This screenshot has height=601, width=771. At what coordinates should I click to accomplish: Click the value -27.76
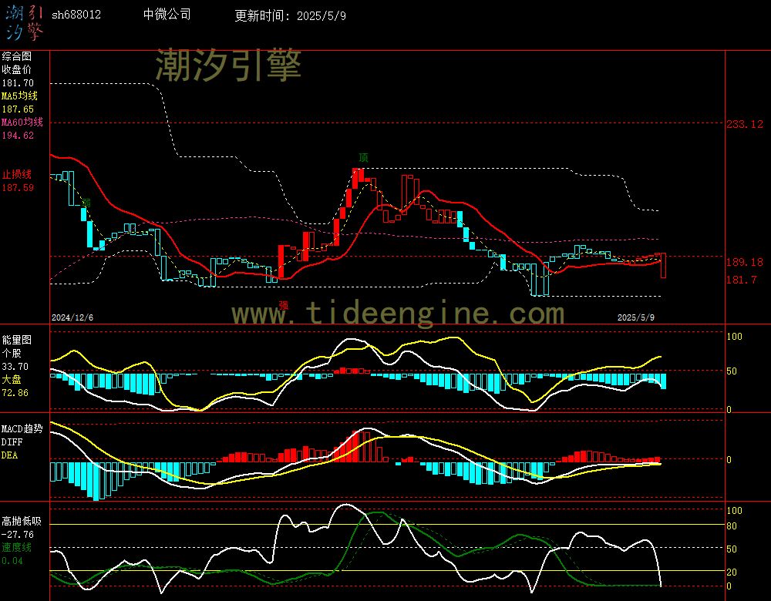pyautogui.click(x=18, y=534)
